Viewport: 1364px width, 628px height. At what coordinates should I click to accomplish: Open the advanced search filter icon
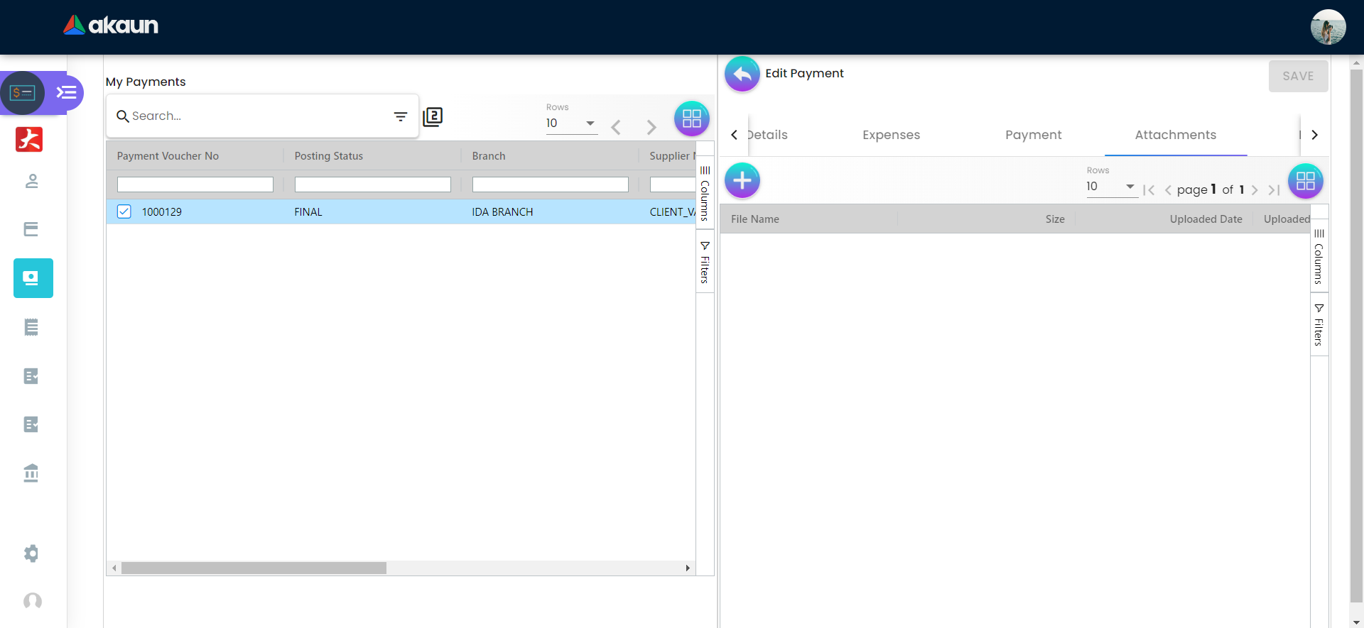click(401, 116)
